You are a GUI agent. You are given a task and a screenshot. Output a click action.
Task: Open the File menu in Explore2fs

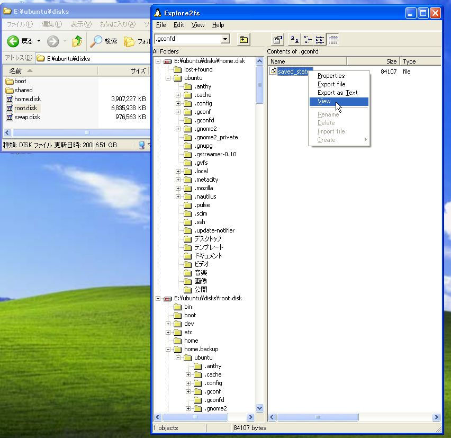pos(161,25)
